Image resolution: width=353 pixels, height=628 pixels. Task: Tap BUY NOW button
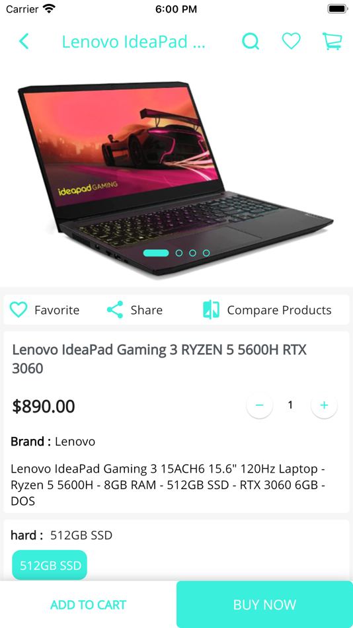(x=265, y=604)
